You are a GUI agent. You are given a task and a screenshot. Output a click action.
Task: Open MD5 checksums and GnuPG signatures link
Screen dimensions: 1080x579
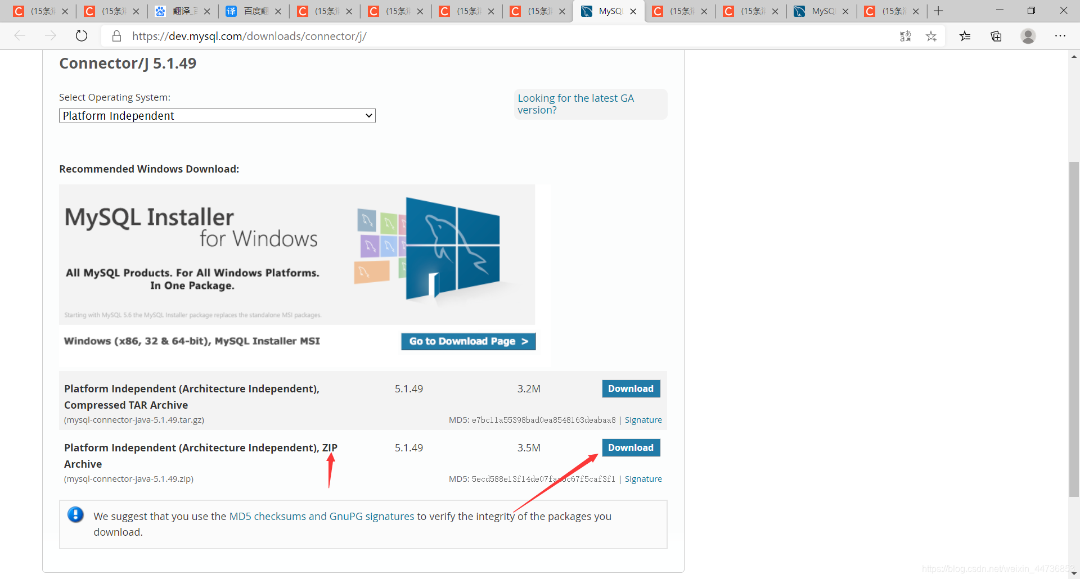(321, 516)
